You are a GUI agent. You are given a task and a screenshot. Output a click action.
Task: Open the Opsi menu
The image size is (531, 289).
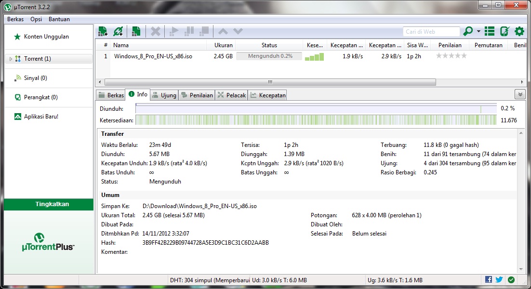click(36, 19)
